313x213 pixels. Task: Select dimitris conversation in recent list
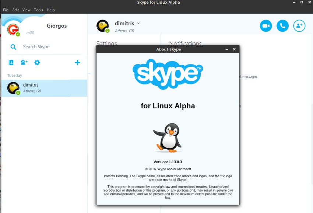pos(44,88)
